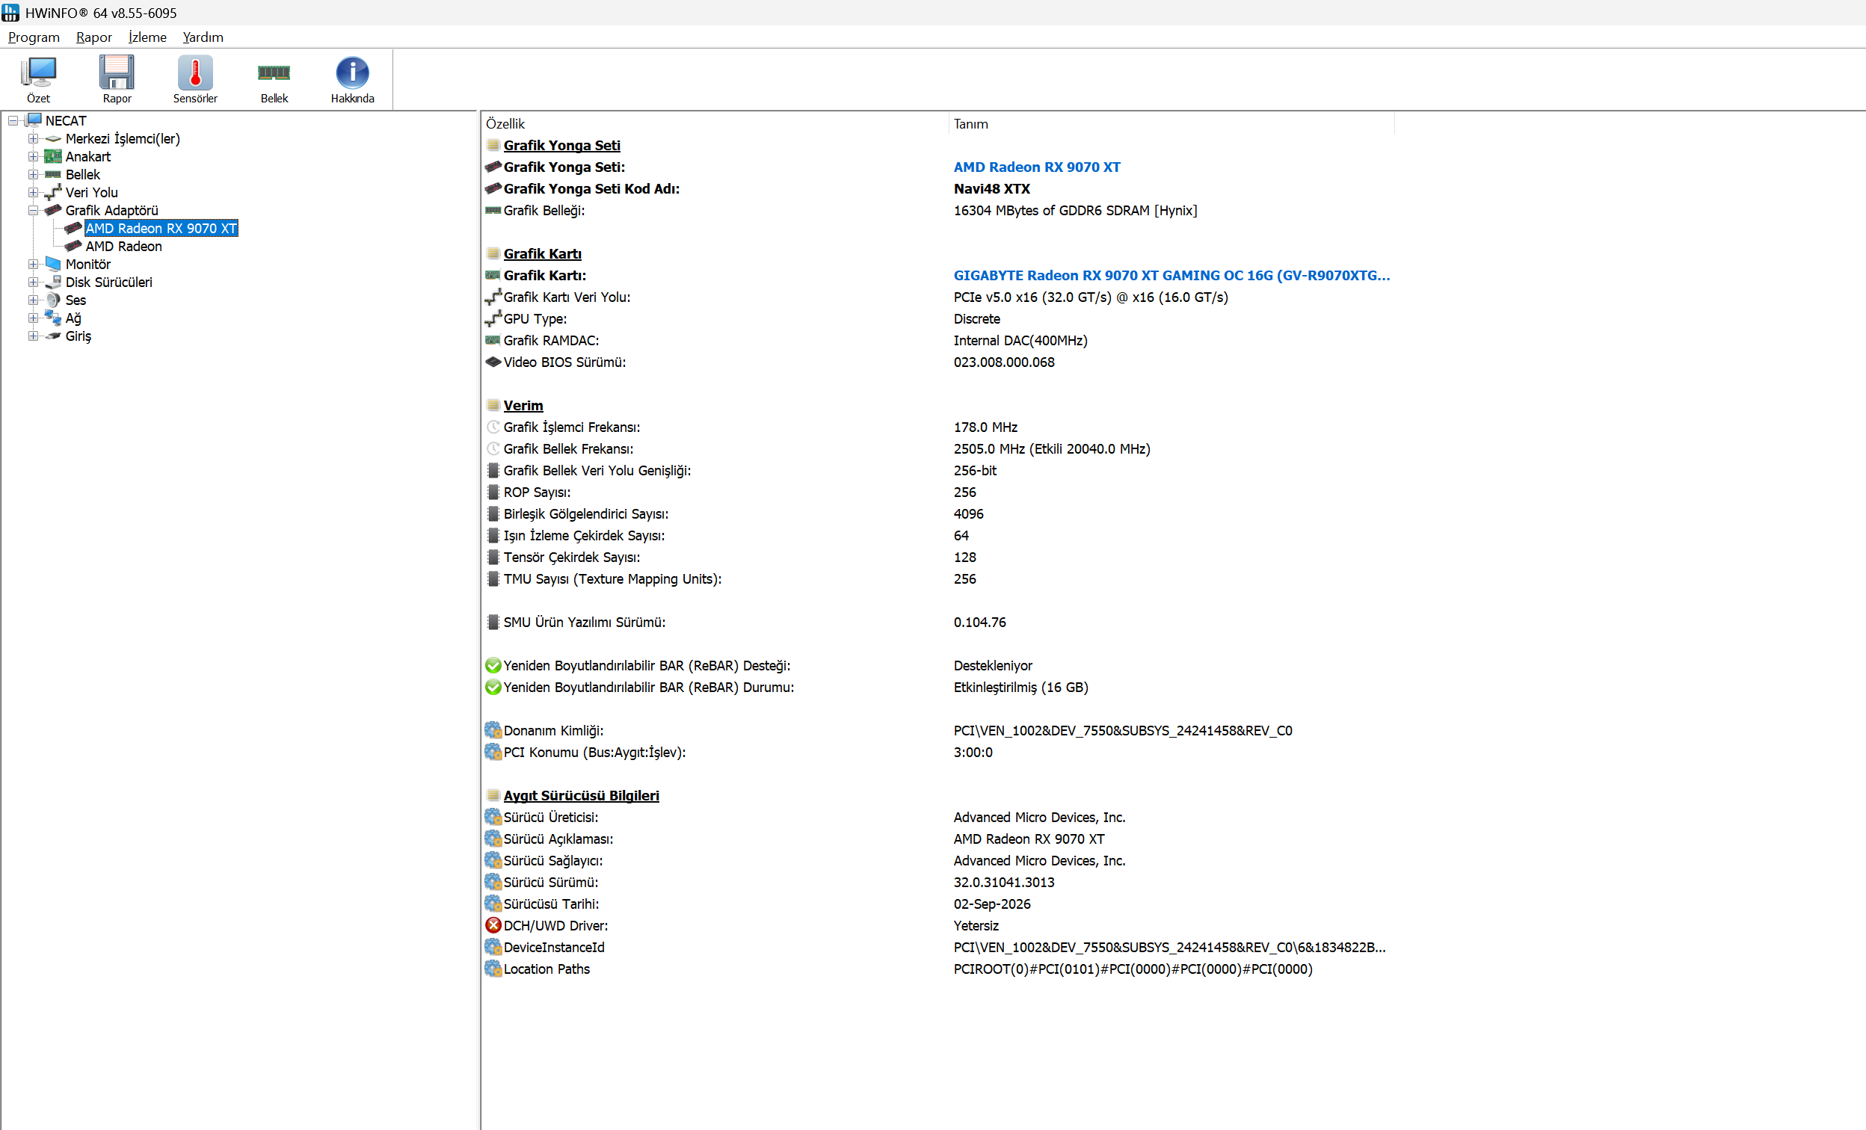Expand the Anakart node

click(x=34, y=157)
